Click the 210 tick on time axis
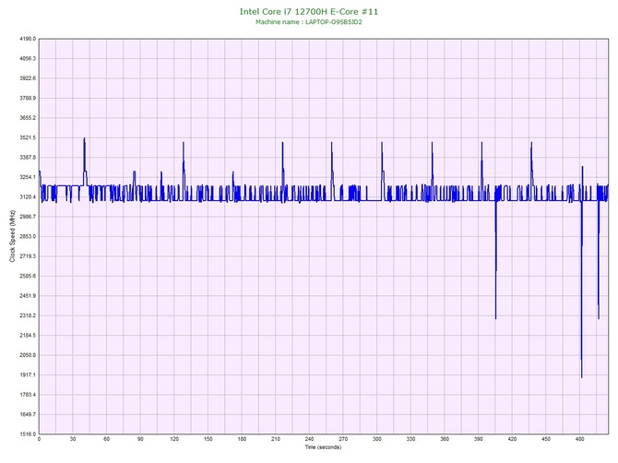 tap(276, 439)
